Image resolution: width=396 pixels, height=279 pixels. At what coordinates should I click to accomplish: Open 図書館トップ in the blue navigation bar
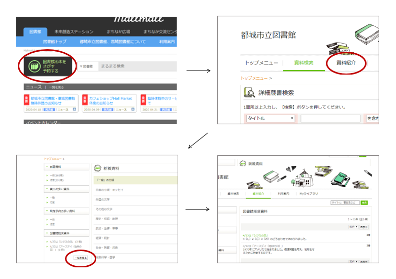click(55, 42)
